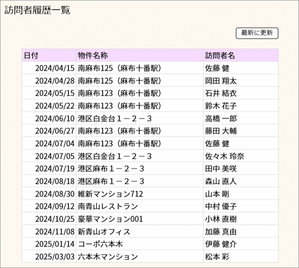Click property コーポ六本木
299x268 pixels.
point(100,244)
